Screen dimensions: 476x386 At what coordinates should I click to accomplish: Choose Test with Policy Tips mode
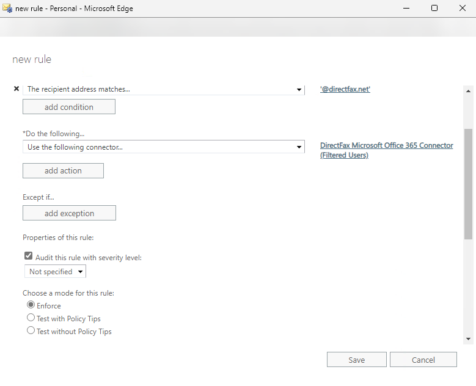coord(31,318)
